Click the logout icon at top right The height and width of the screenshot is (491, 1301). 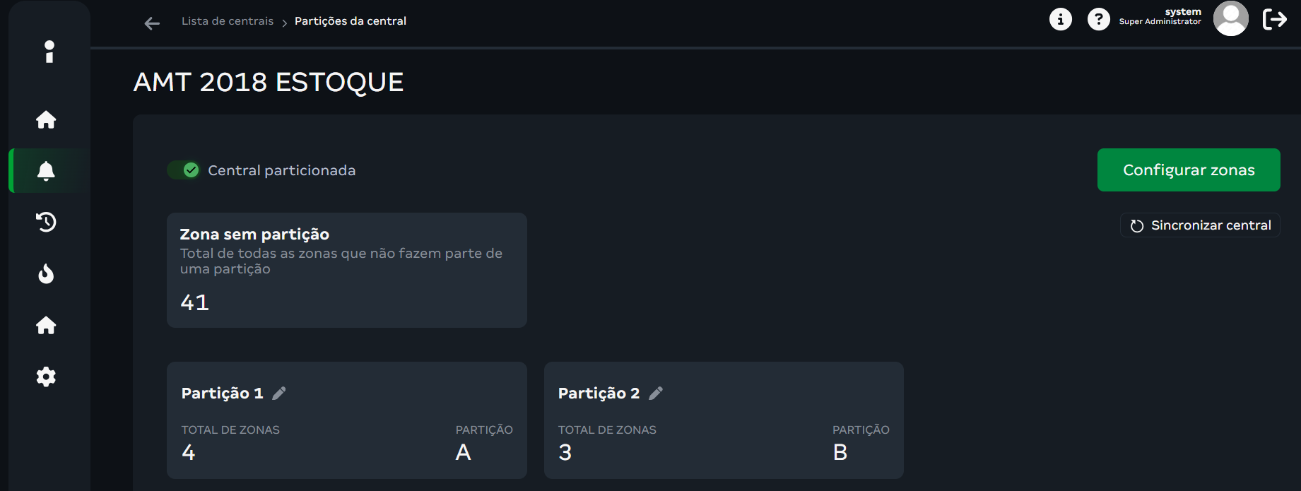[x=1274, y=19]
